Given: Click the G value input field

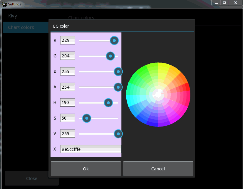Looking at the screenshot, I should point(68,56).
